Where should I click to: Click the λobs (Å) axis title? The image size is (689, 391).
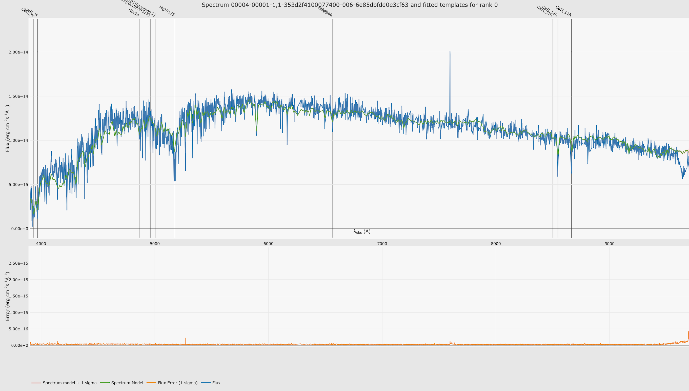click(x=362, y=231)
